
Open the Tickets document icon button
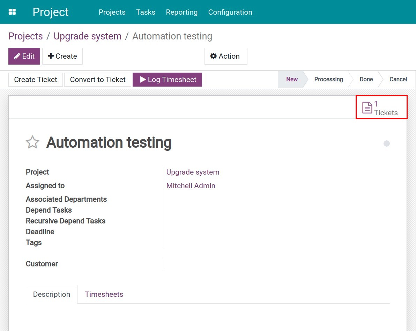(x=381, y=108)
